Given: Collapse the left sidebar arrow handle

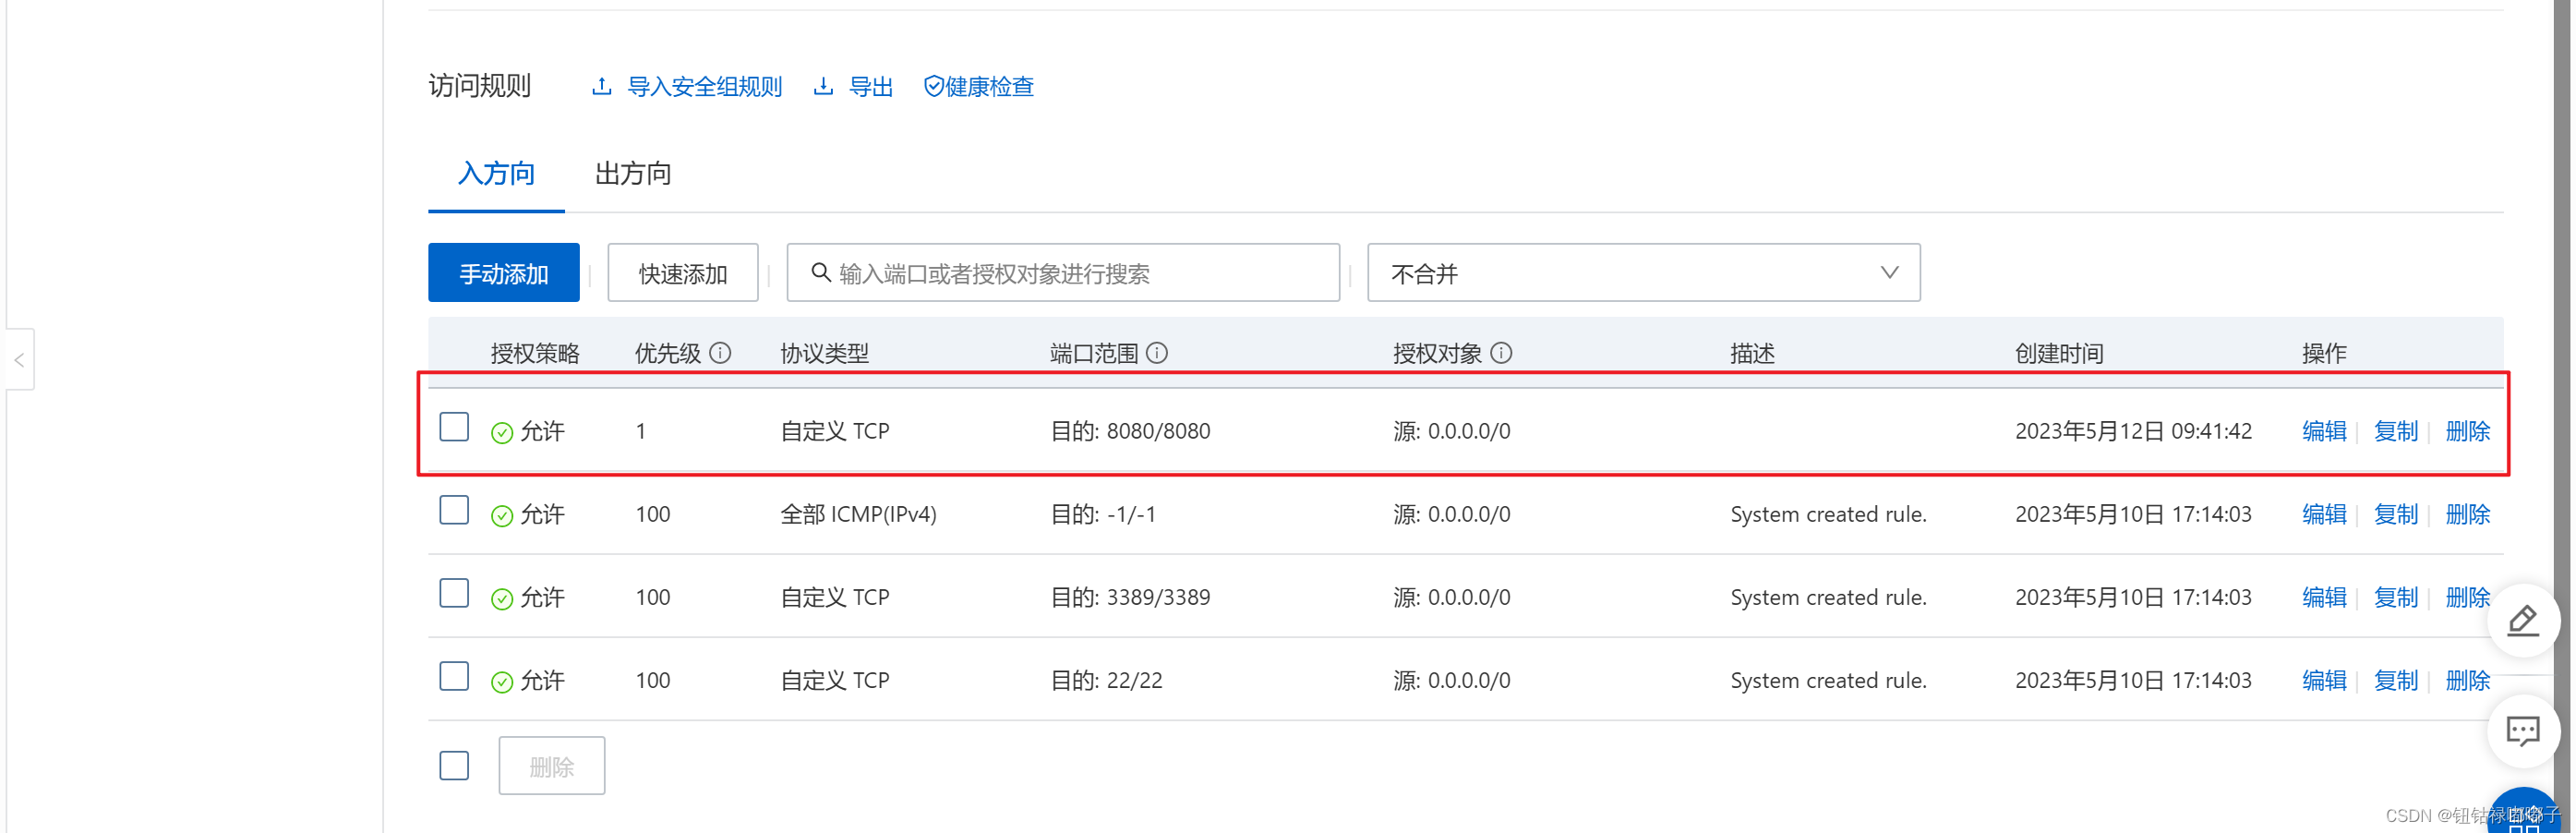Looking at the screenshot, I should pyautogui.click(x=19, y=359).
